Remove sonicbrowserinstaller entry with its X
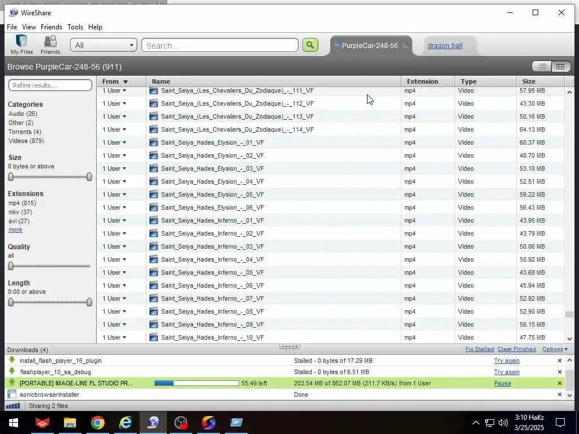Image resolution: width=579 pixels, height=434 pixels. 559,394
